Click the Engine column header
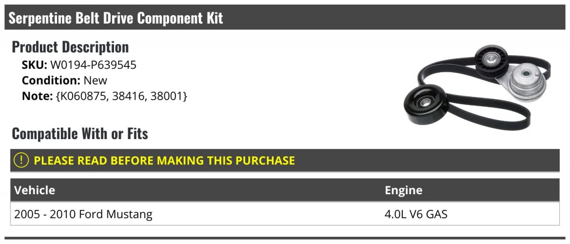The image size is (570, 244). pos(403,190)
